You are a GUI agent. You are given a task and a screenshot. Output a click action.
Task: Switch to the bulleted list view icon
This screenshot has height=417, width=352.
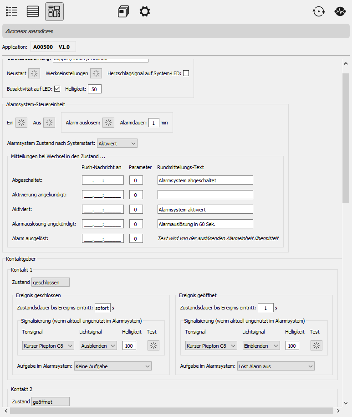(x=11, y=11)
